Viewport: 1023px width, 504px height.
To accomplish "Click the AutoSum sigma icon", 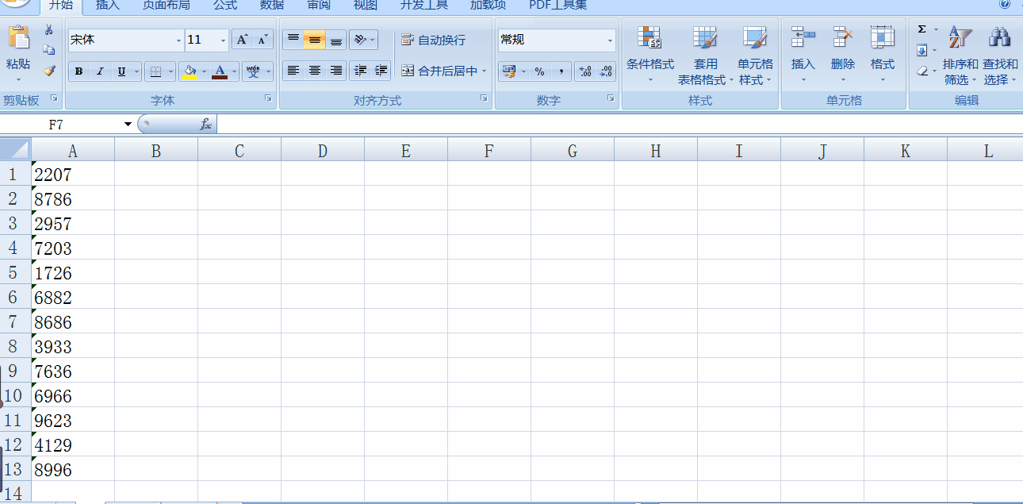I will point(921,29).
